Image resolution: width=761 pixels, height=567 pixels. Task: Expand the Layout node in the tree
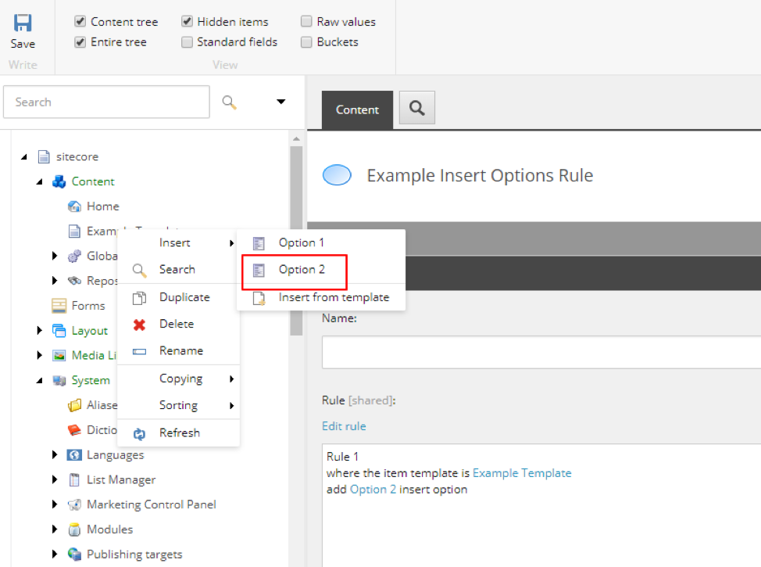pyautogui.click(x=39, y=330)
